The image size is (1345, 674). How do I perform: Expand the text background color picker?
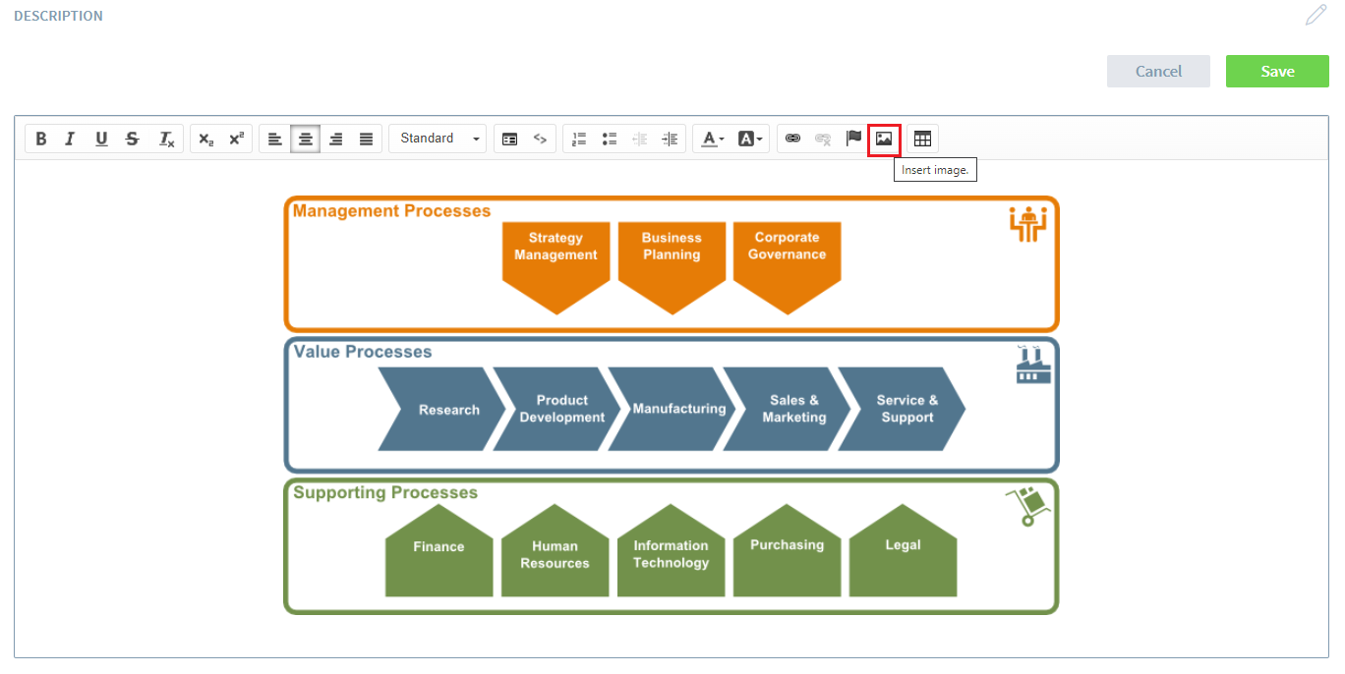[750, 139]
